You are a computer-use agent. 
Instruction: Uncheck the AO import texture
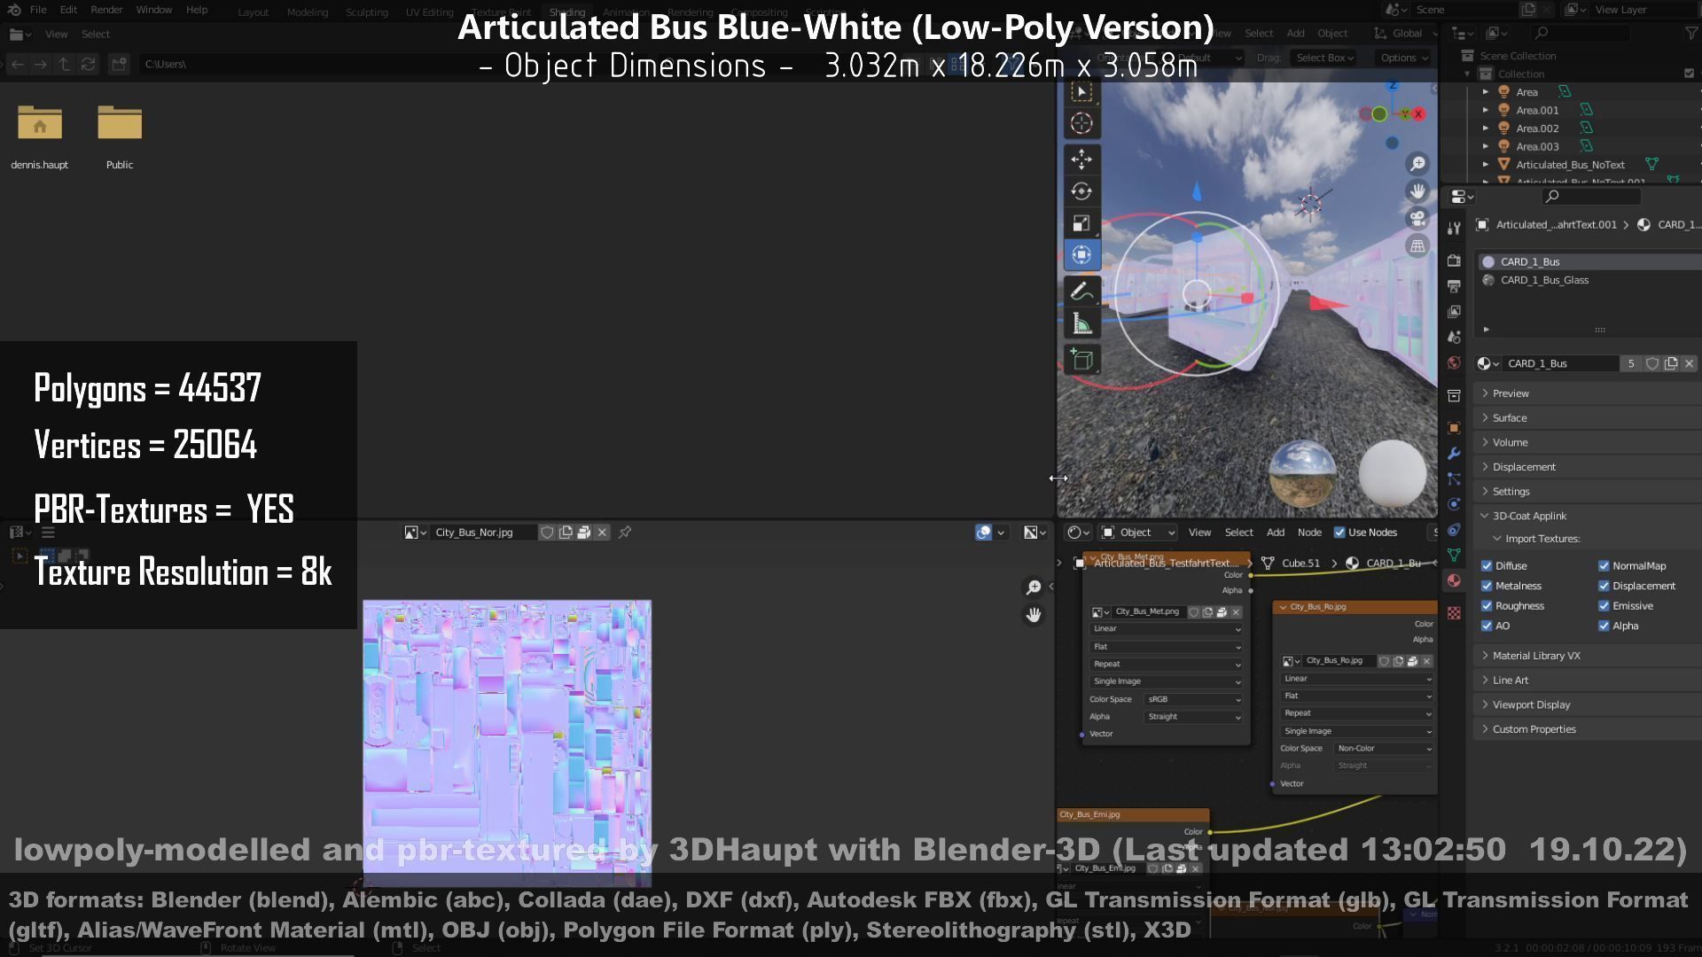1487,626
